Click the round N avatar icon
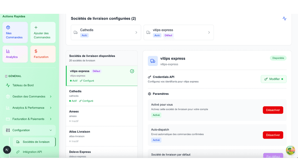The height and width of the screenshot is (168, 298). (x=7, y=150)
